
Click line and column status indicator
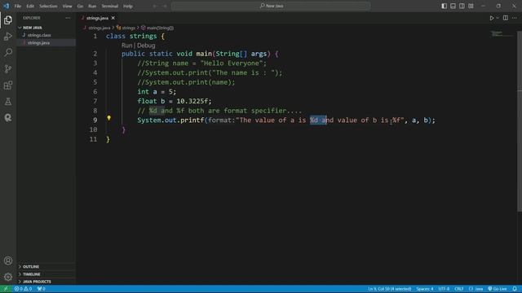390,289
